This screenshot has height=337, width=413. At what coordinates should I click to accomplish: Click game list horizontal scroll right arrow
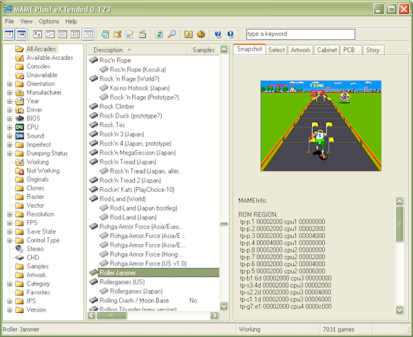click(215, 315)
